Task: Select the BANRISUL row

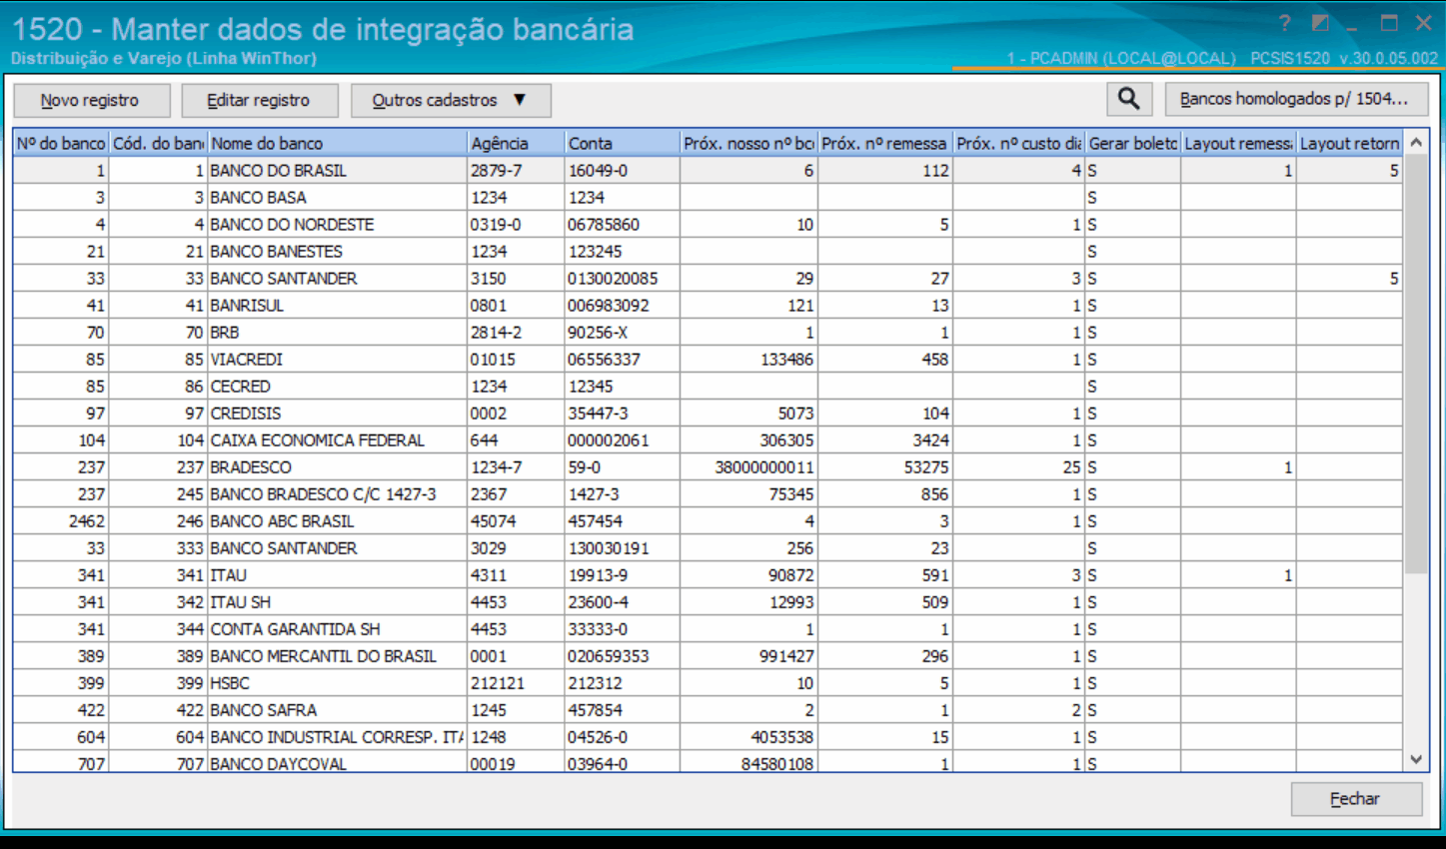Action: tap(708, 305)
